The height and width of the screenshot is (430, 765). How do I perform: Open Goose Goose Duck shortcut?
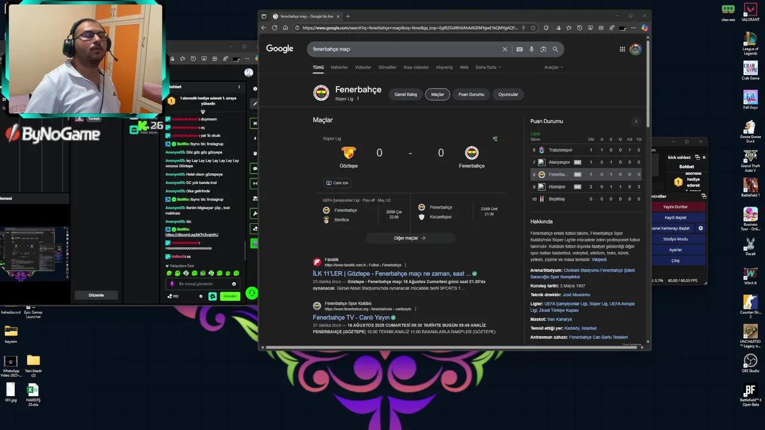(x=750, y=131)
